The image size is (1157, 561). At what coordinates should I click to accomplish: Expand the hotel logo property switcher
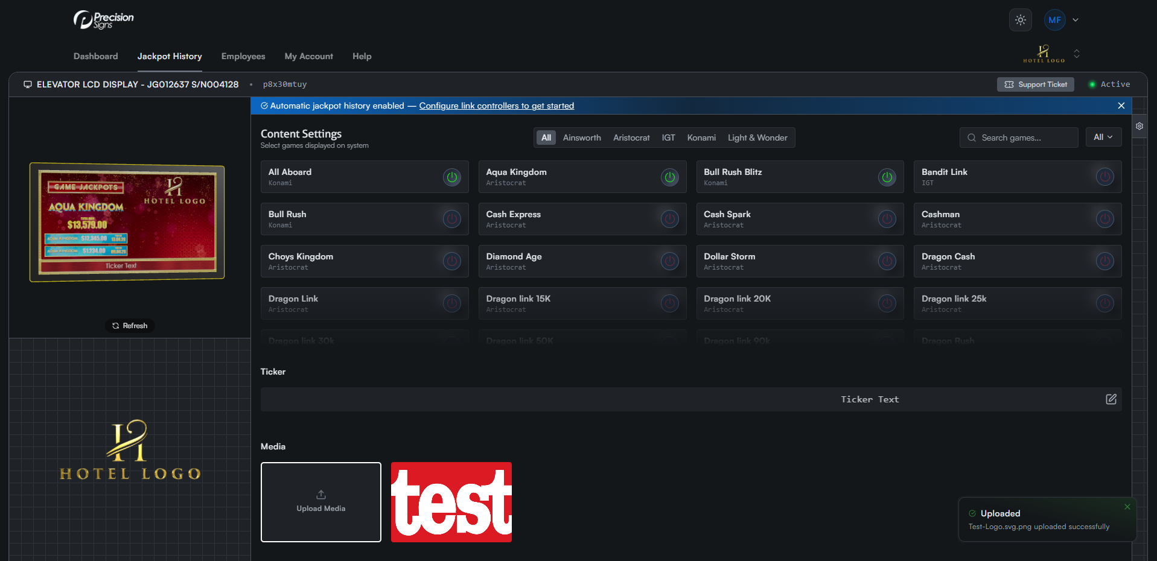click(1076, 54)
